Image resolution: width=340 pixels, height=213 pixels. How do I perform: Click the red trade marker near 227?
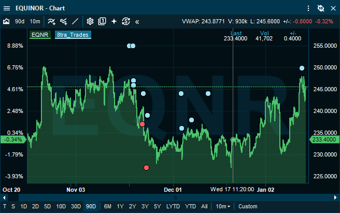pos(146,167)
